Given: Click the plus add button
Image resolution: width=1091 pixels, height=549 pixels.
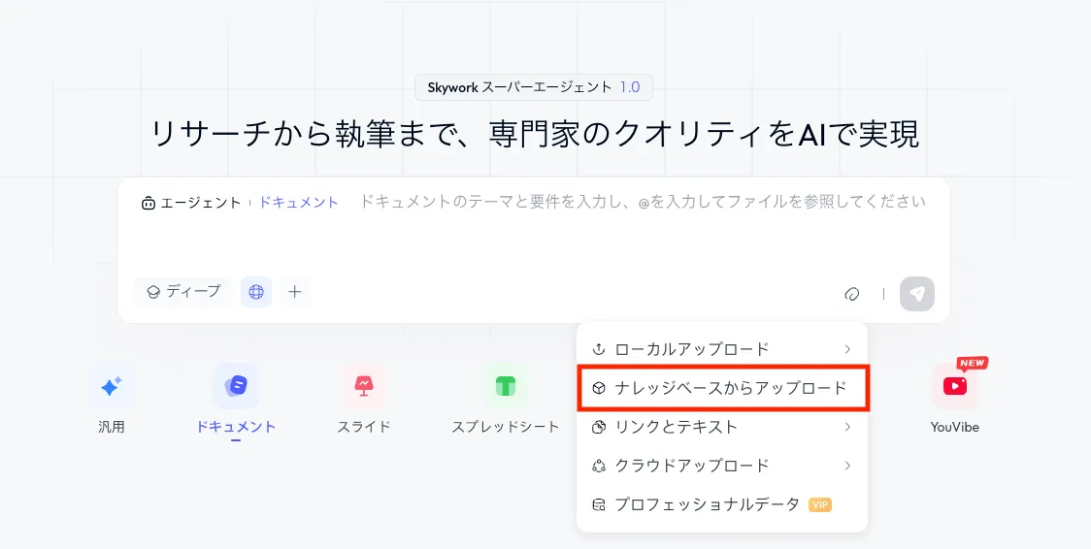Looking at the screenshot, I should point(295,291).
